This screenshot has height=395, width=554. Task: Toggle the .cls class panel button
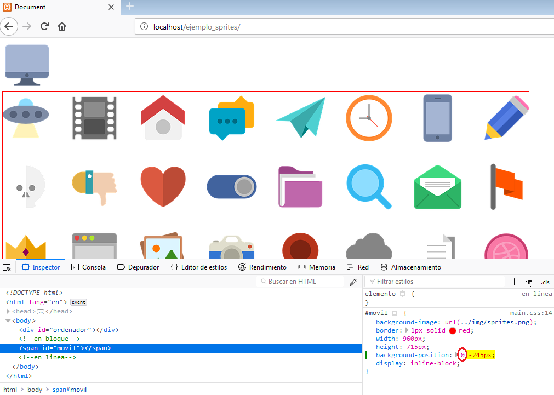(x=545, y=282)
